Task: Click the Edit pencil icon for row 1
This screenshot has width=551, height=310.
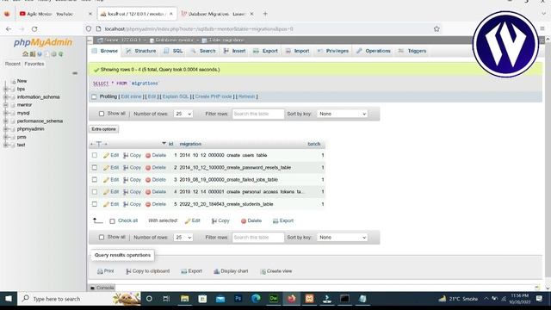Action: [x=106, y=155]
